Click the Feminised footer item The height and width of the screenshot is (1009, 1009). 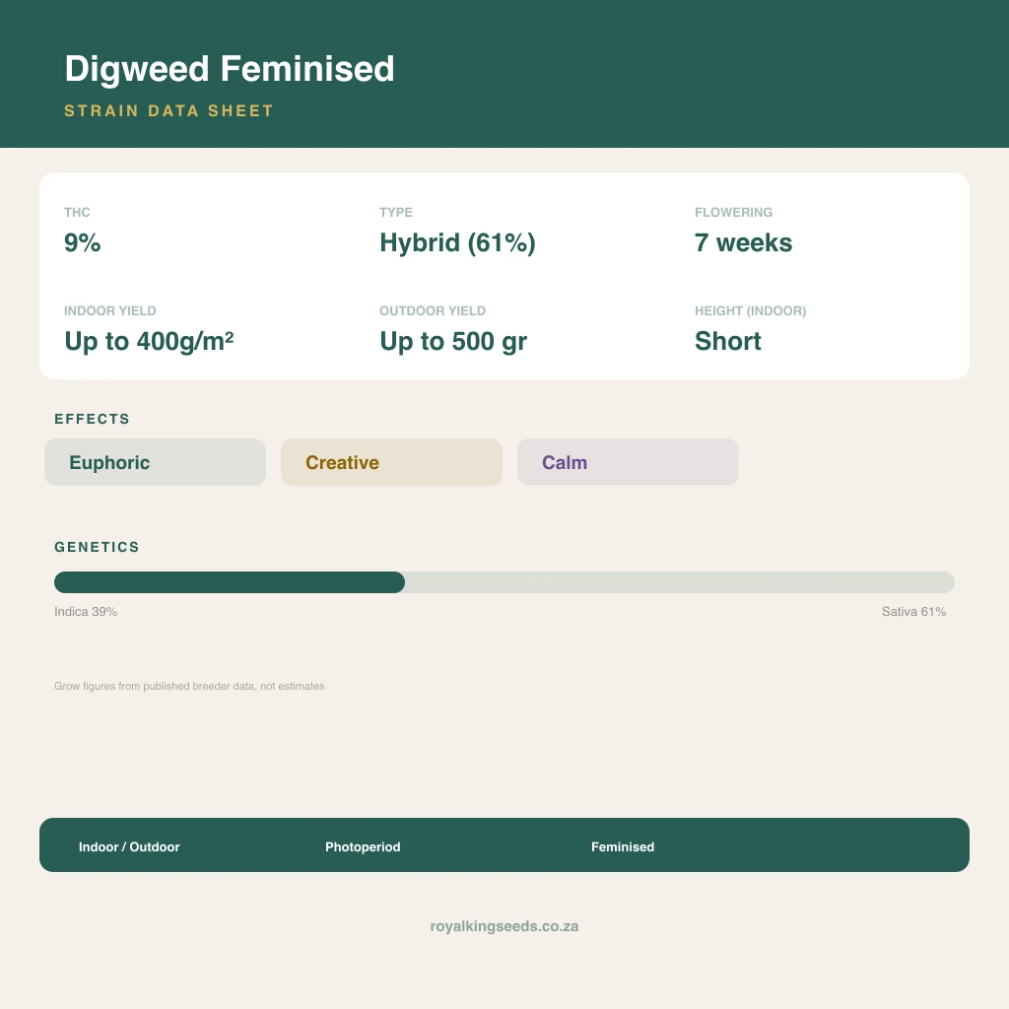tap(623, 846)
